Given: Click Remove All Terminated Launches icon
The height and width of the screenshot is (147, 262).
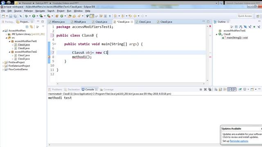Looking at the screenshot, I should pos(210,89).
